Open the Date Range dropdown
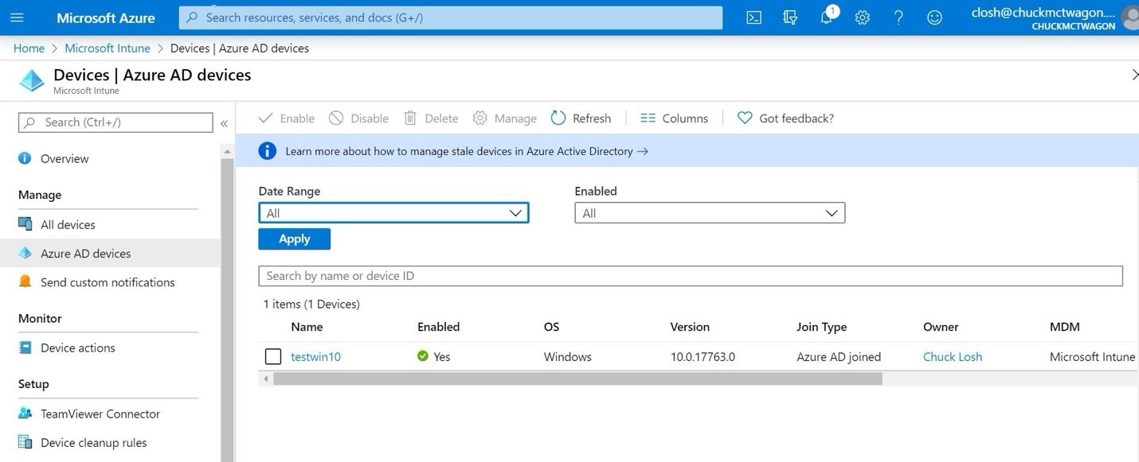 click(393, 213)
